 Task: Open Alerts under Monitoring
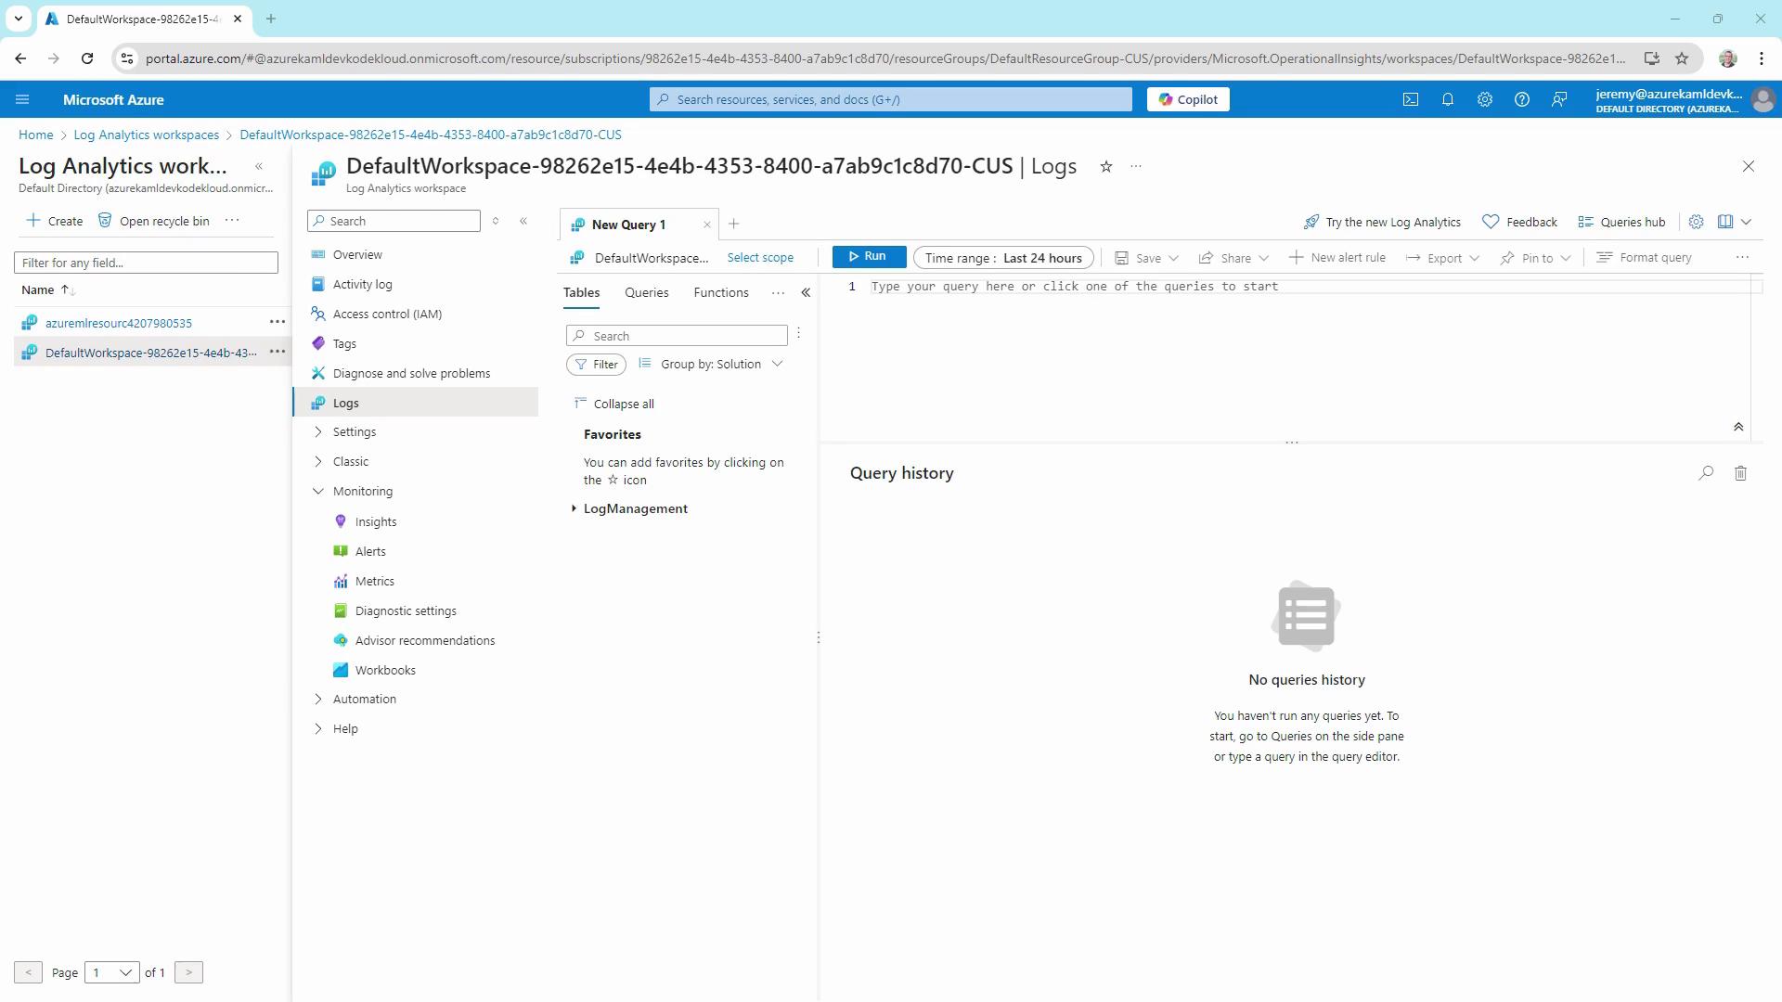(369, 551)
